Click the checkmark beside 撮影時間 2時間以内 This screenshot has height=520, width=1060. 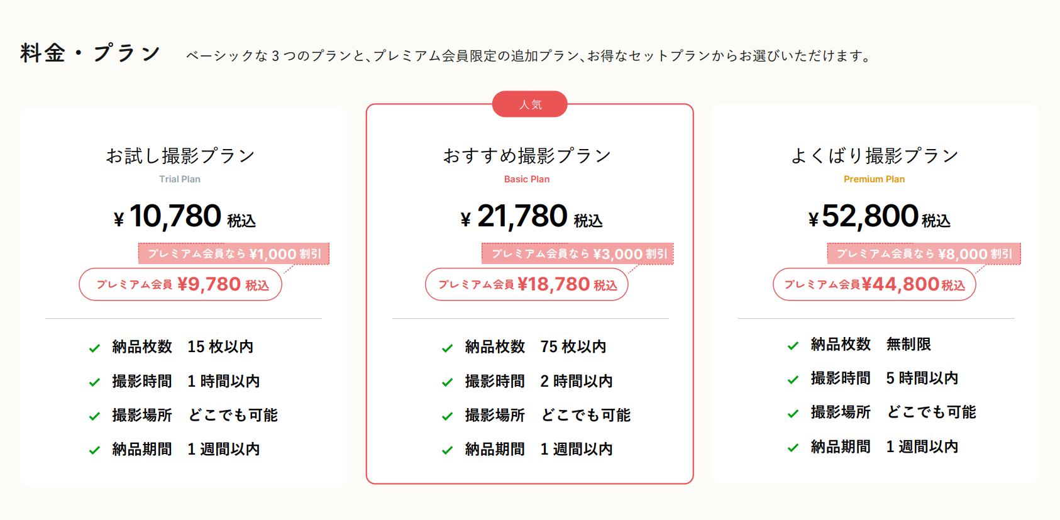(448, 382)
